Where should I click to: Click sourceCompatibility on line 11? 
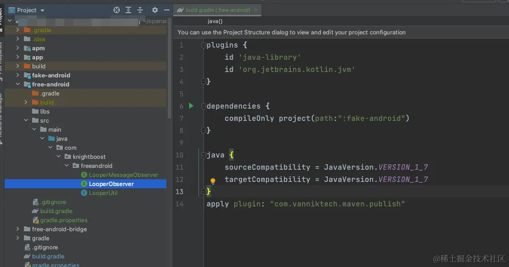pos(268,167)
